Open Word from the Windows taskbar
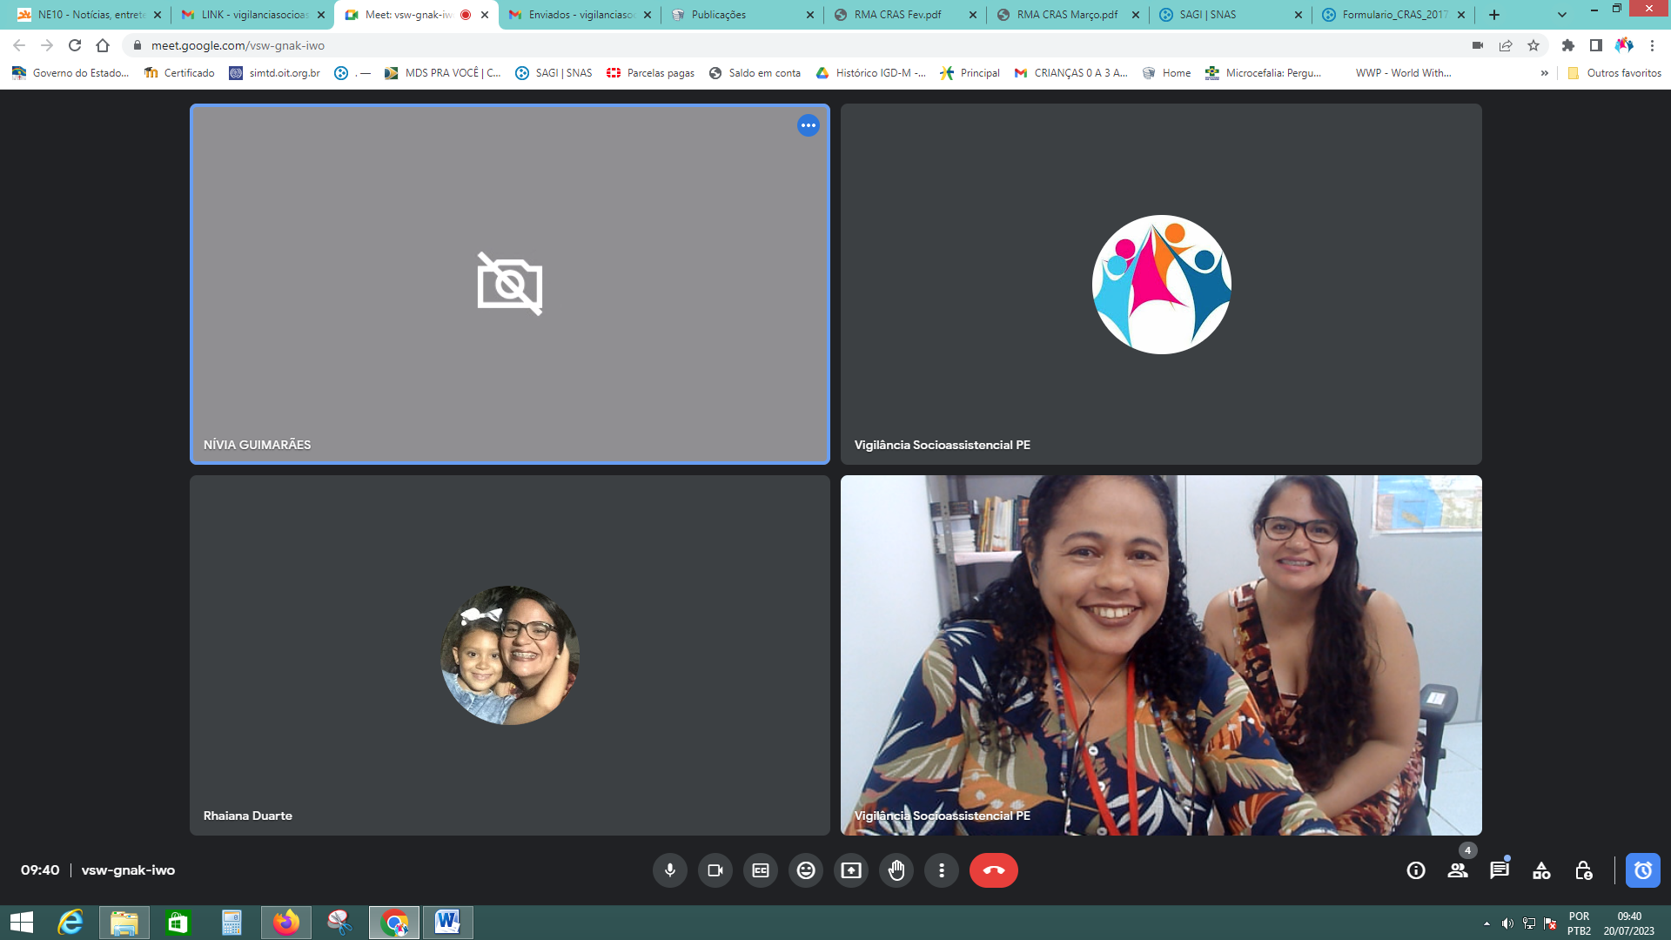The image size is (1671, 940). (447, 922)
